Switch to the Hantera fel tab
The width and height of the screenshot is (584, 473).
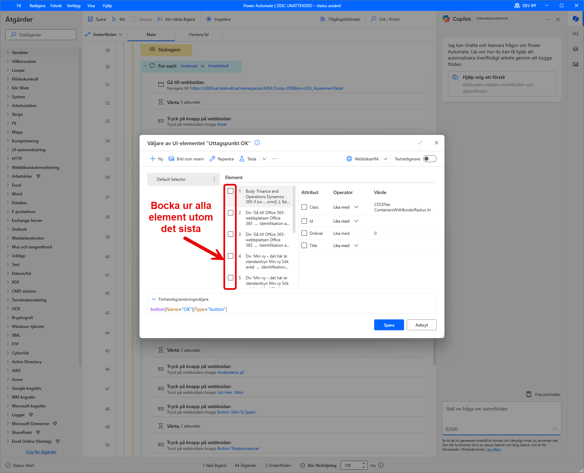(x=199, y=35)
